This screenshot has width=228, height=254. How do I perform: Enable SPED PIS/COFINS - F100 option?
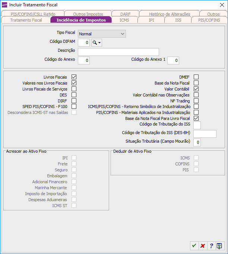[x=74, y=107]
